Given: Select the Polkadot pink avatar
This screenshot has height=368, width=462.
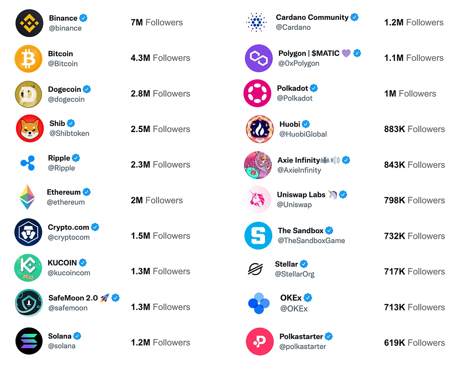Looking at the screenshot, I should point(257,93).
